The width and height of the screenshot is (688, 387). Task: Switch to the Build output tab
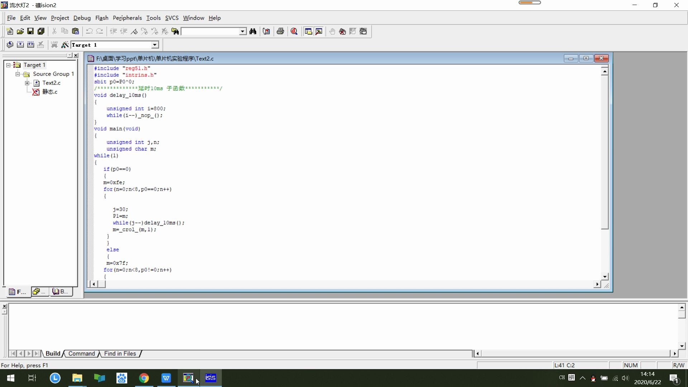pyautogui.click(x=53, y=354)
